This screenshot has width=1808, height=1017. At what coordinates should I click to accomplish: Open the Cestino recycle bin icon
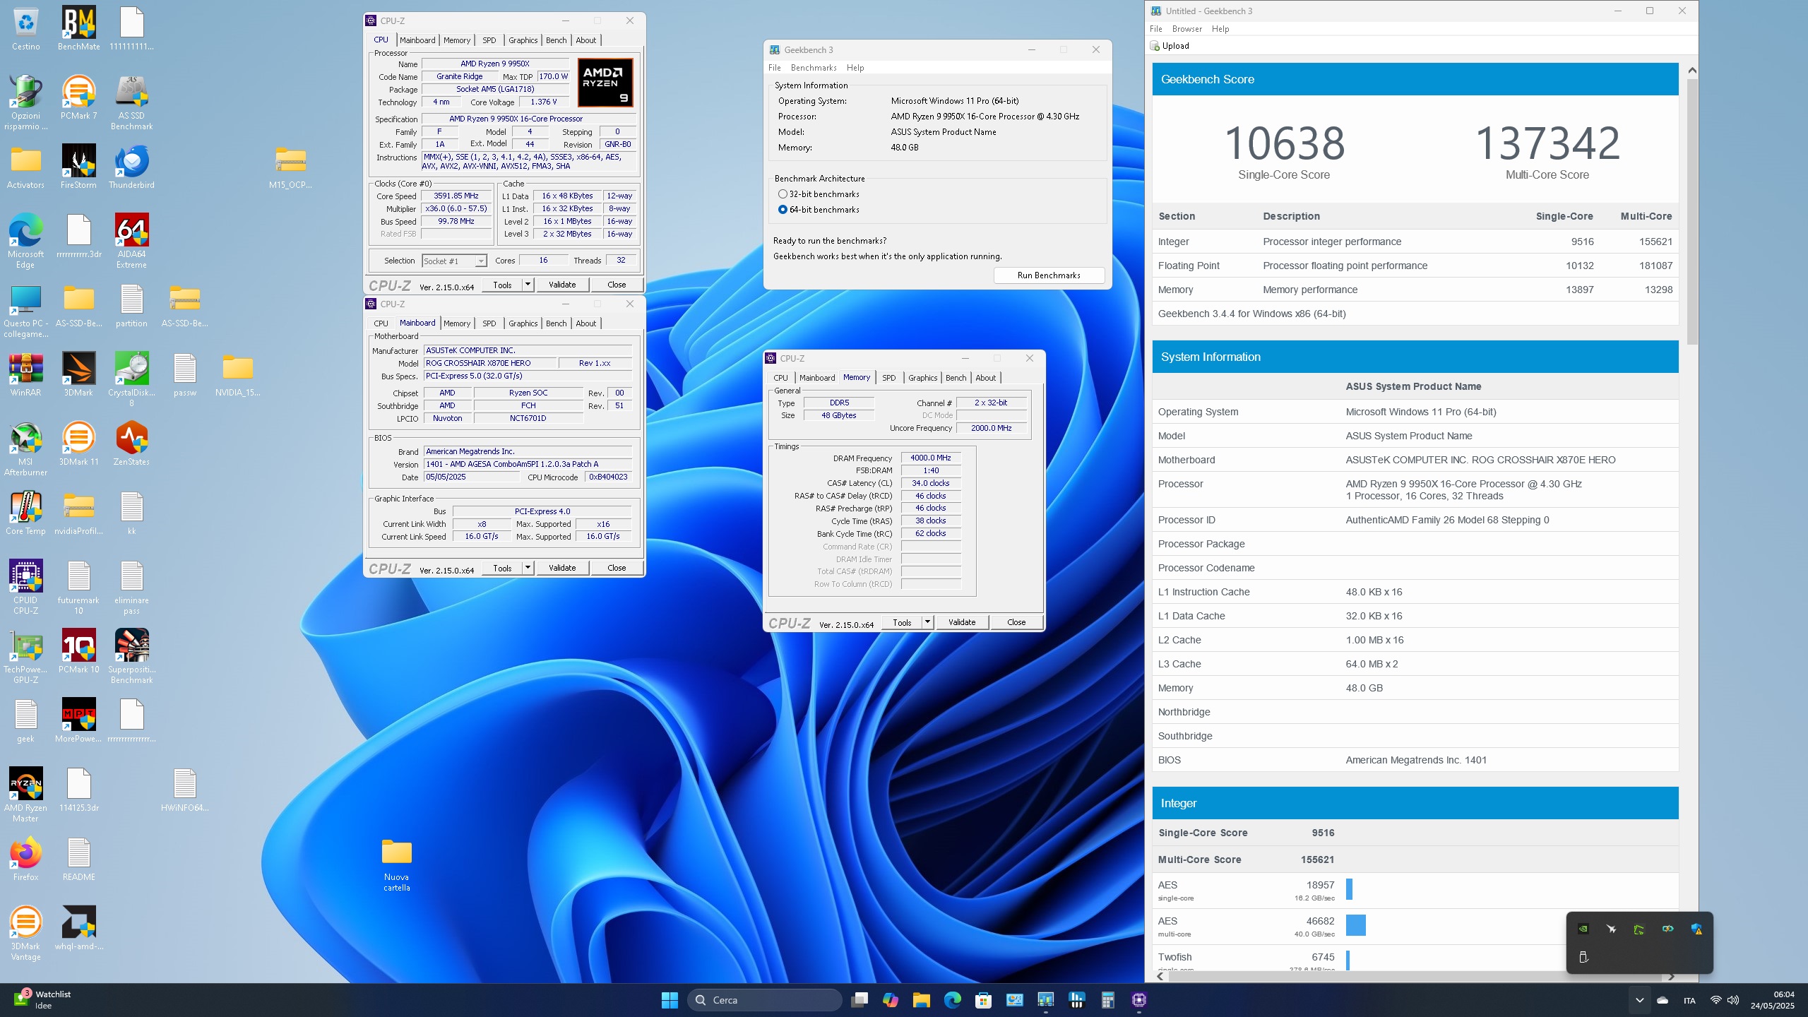point(25,29)
